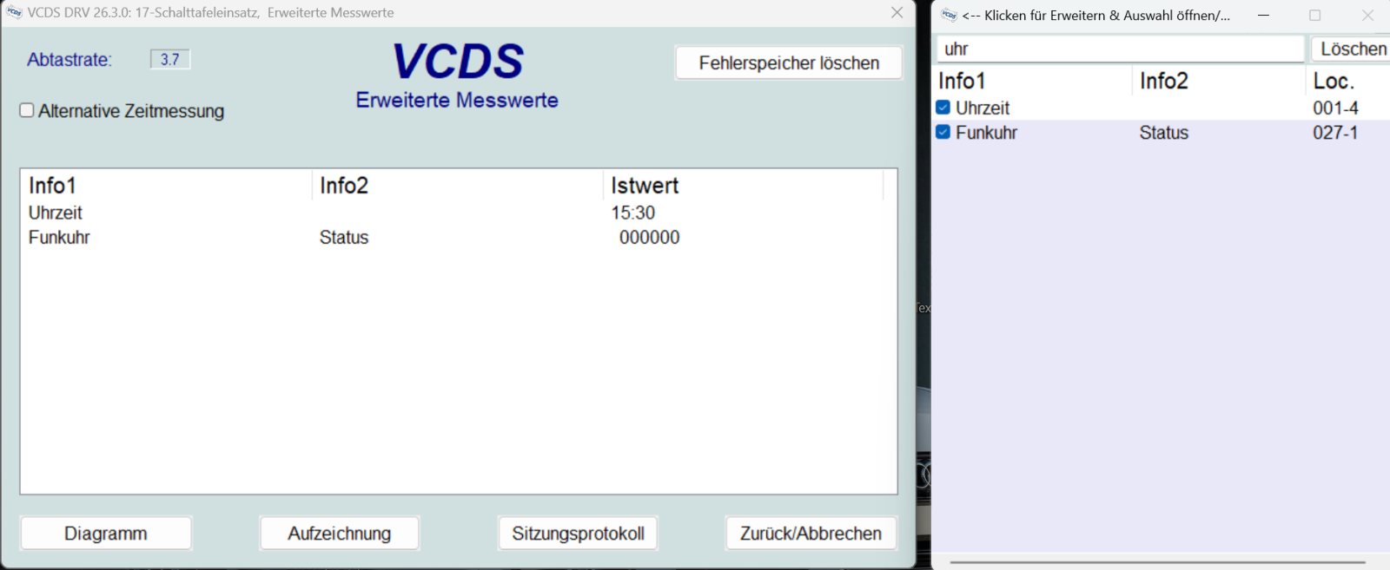1390x570 pixels.
Task: Enable Alternative Zeitmessung checkbox
Action: 27,110
